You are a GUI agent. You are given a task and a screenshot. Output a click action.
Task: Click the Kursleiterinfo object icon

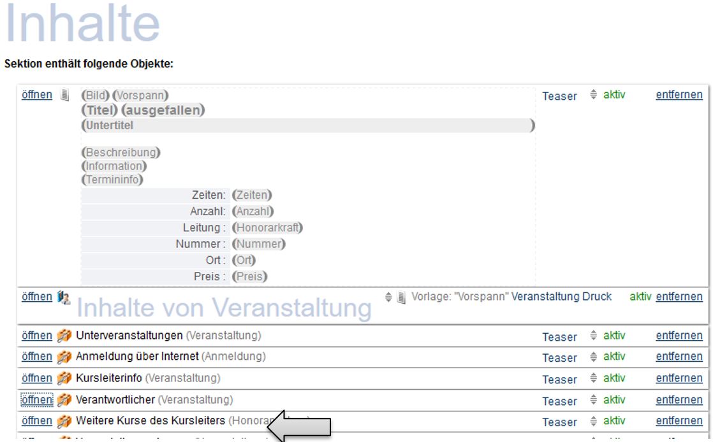point(66,378)
